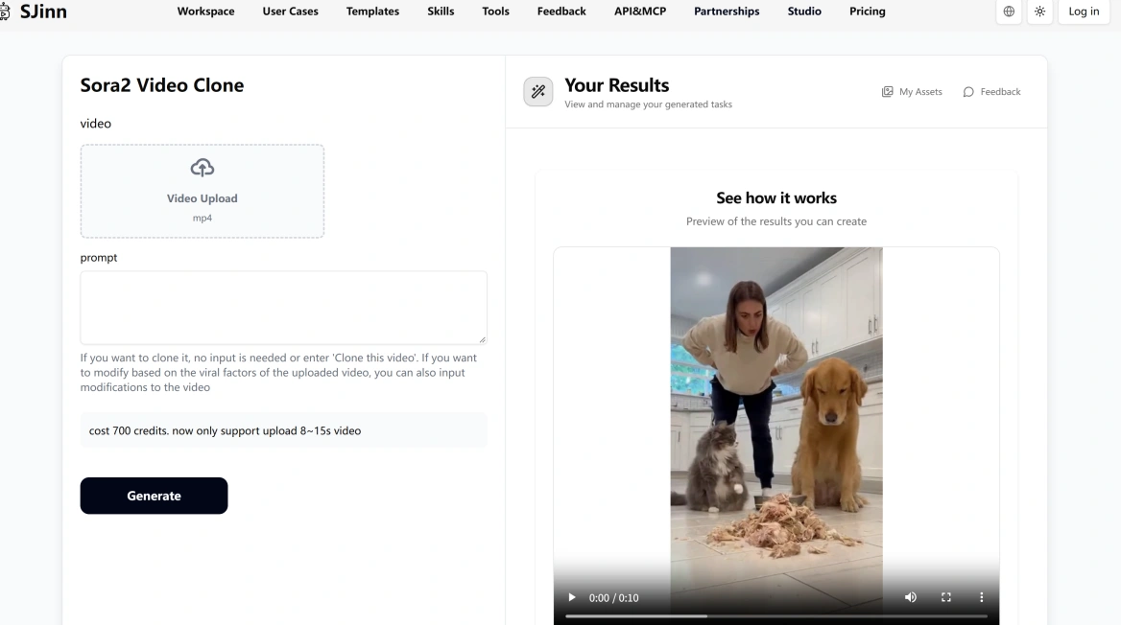Open the Workspace menu

(206, 12)
